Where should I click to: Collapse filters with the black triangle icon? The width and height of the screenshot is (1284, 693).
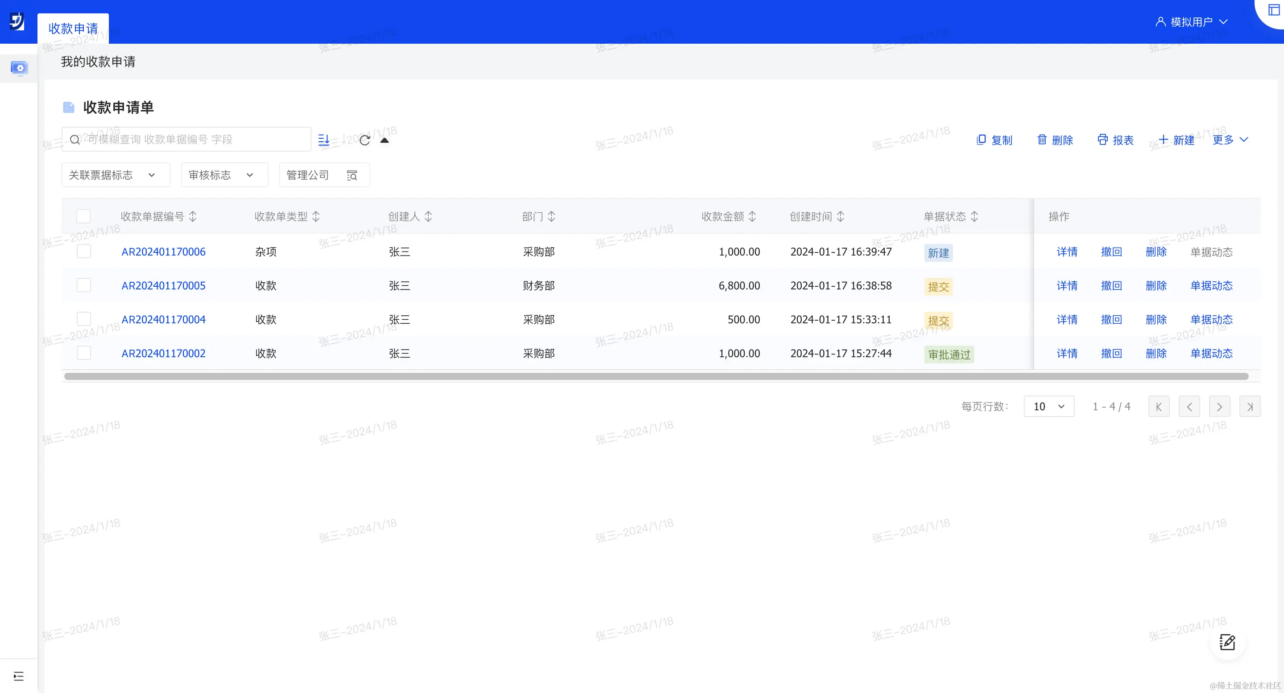(384, 140)
